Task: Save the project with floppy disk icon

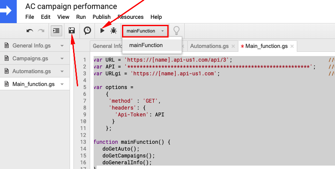Action: [x=72, y=31]
